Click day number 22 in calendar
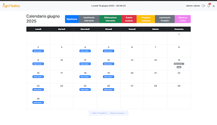The width and height of the screenshot is (217, 125). click(x=179, y=73)
